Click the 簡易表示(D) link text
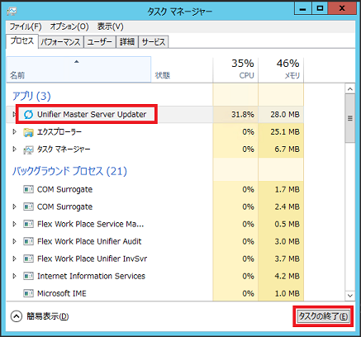This screenshot has width=361, height=337. click(x=48, y=316)
